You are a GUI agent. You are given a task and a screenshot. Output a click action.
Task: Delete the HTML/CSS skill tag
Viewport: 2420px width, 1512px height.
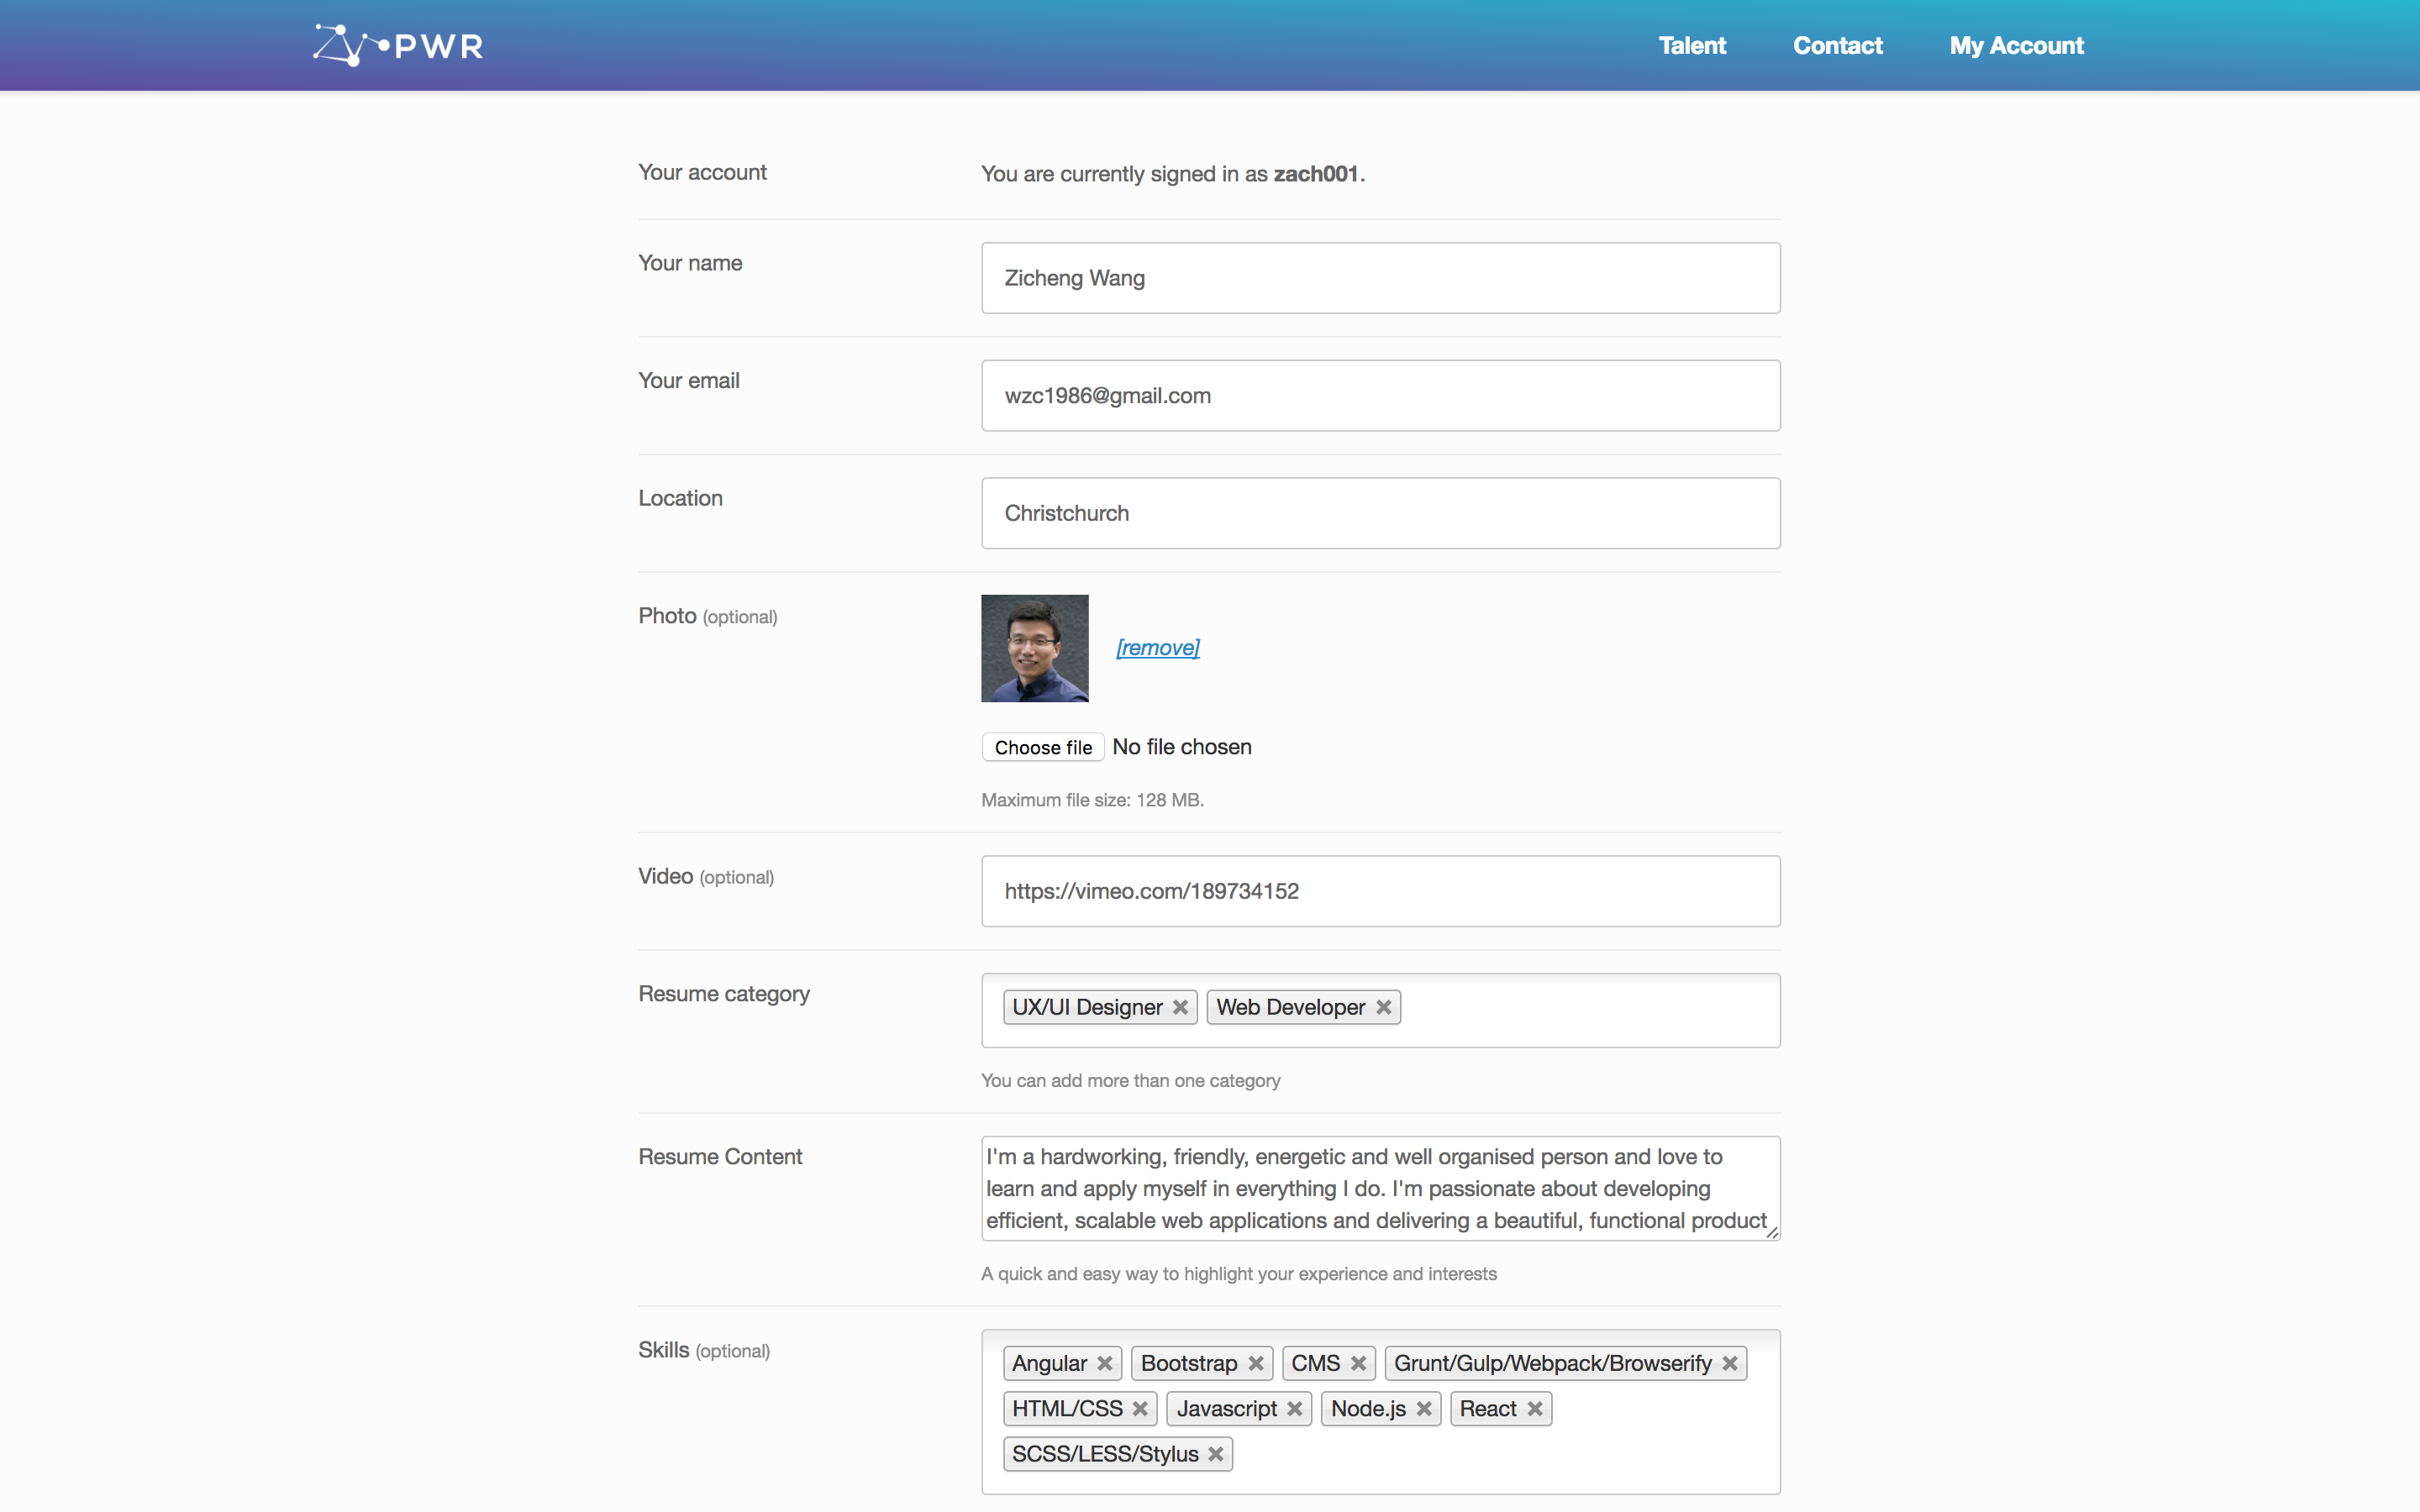pyautogui.click(x=1140, y=1408)
